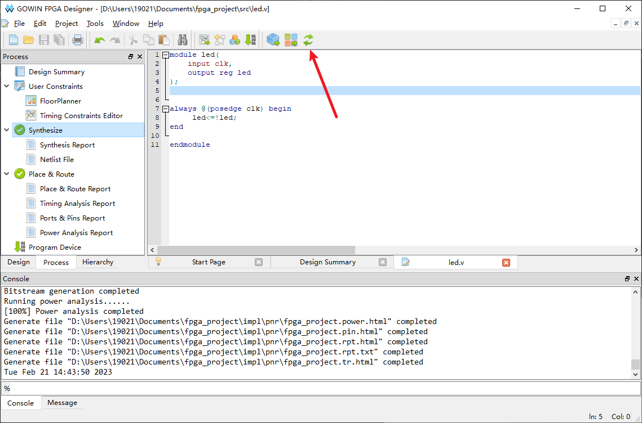Screen dimensions: 642x423
Task: Save all files icon
Action: 59,39
